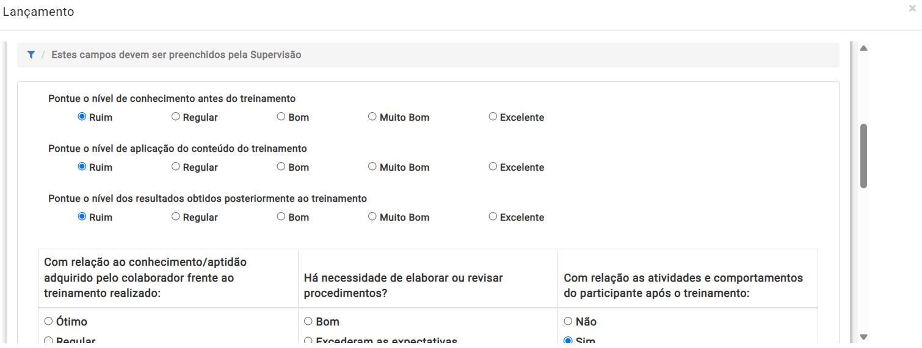The width and height of the screenshot is (922, 348).
Task: Close the Lançamento dialog with the X
Action: click(x=912, y=9)
